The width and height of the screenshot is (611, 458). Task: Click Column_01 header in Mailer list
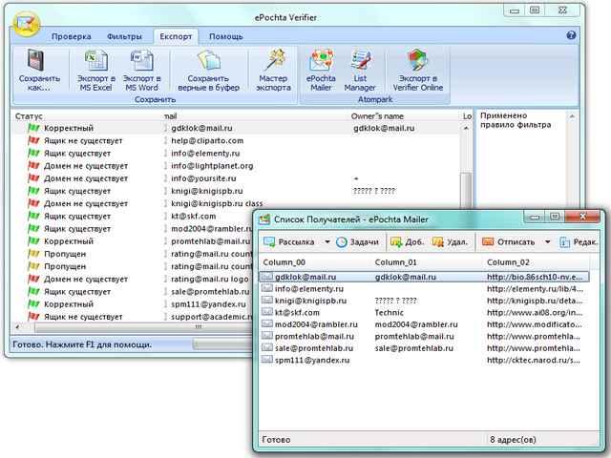426,262
